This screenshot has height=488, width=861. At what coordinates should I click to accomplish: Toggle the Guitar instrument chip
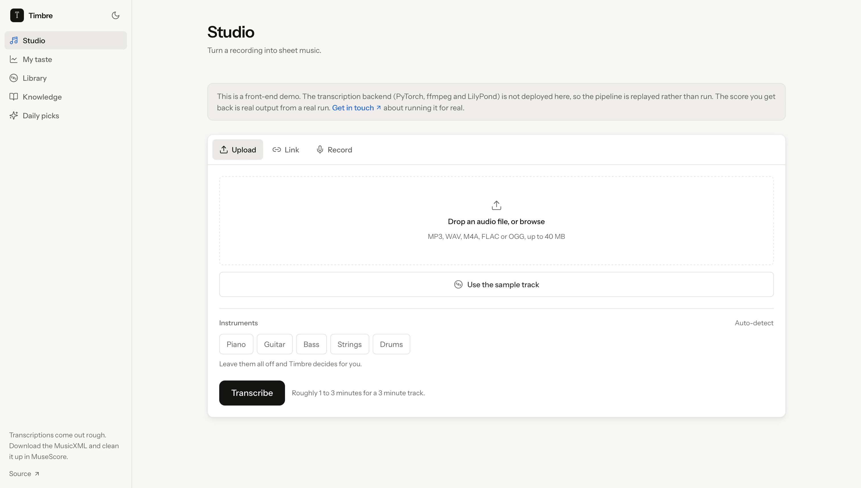(x=274, y=344)
